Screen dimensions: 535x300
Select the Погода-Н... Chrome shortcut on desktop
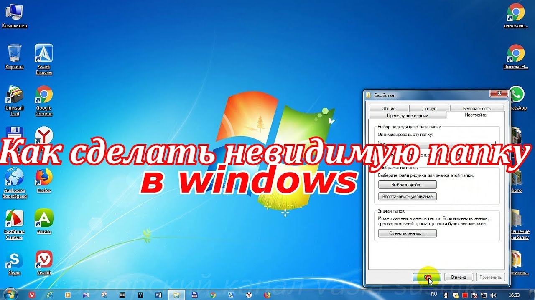(x=516, y=57)
